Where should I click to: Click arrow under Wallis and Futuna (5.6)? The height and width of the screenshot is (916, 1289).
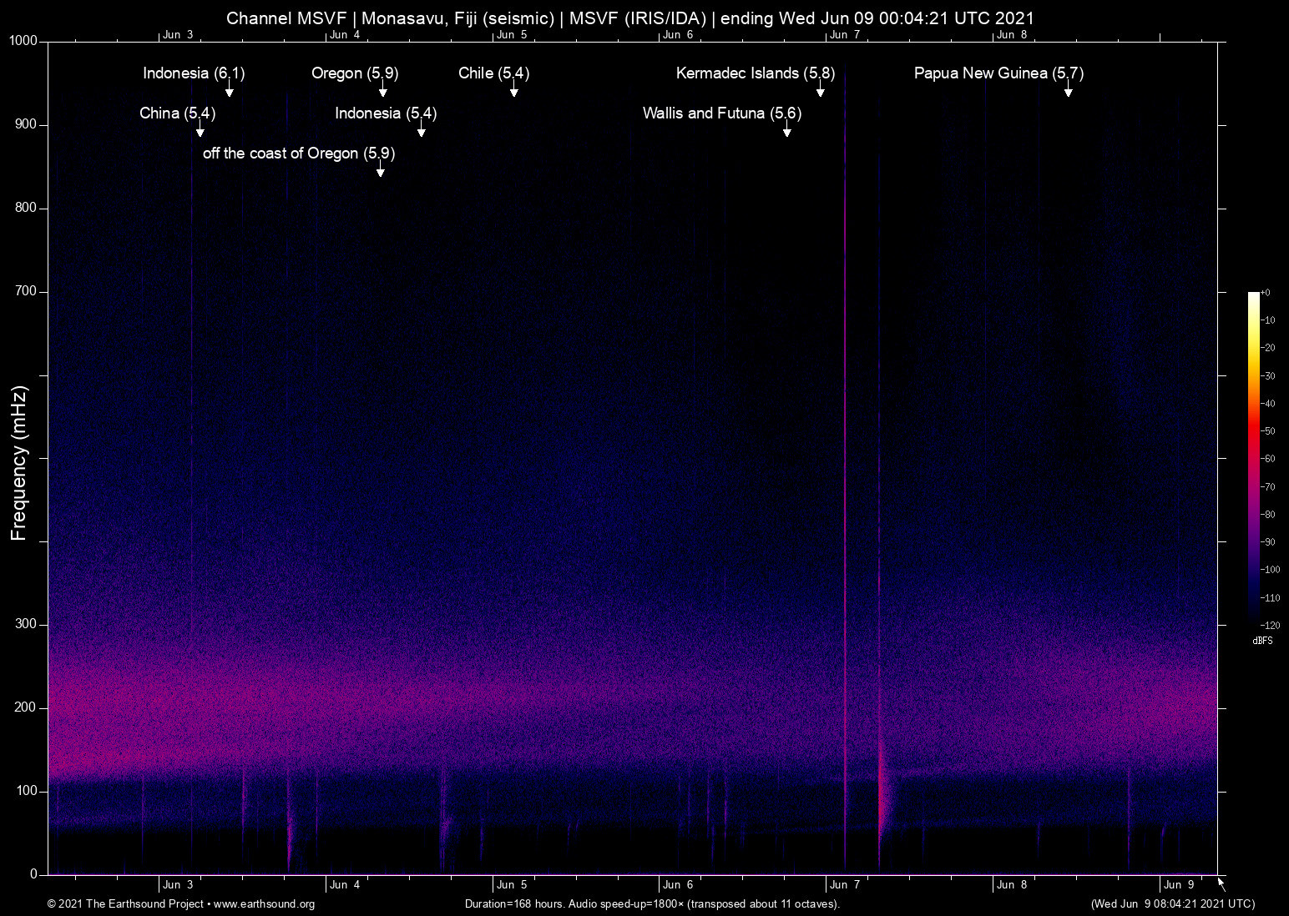(786, 130)
